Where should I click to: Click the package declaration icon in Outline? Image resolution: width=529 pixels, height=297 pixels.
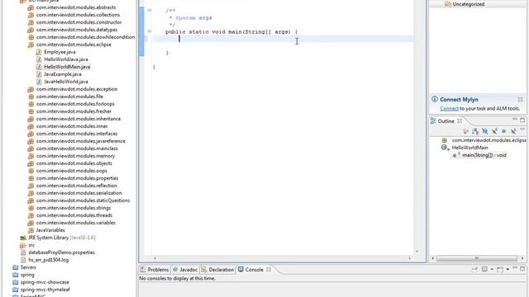point(445,140)
